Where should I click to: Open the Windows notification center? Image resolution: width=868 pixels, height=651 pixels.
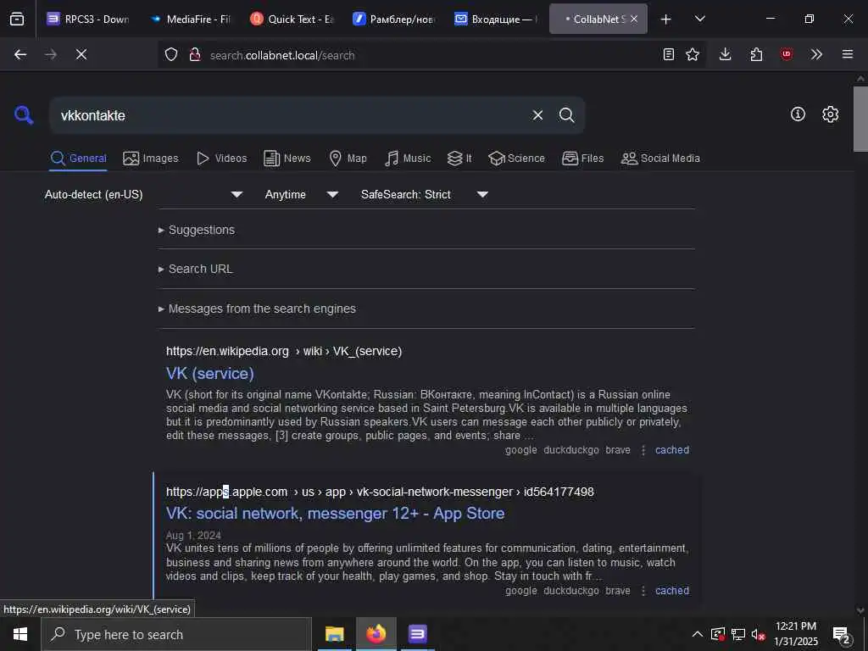pos(841,634)
